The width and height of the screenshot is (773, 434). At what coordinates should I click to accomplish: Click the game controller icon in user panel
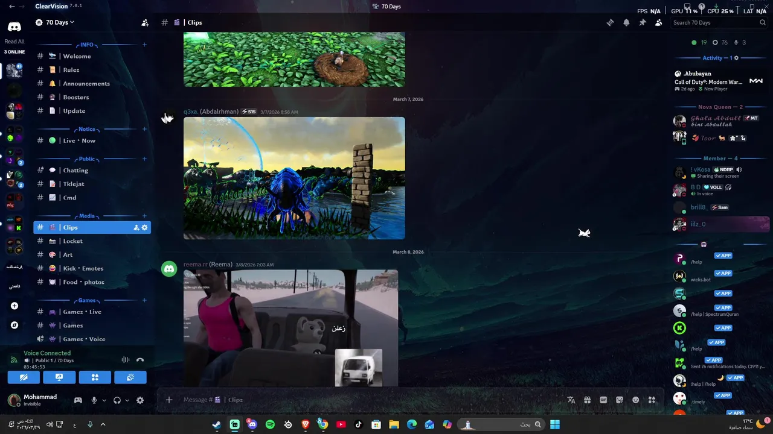click(78, 400)
